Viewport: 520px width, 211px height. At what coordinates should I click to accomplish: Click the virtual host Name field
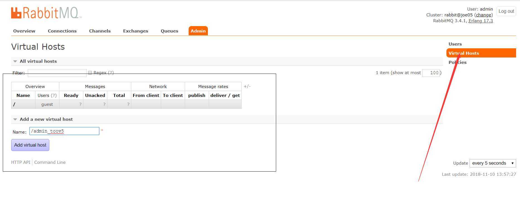(x=64, y=131)
